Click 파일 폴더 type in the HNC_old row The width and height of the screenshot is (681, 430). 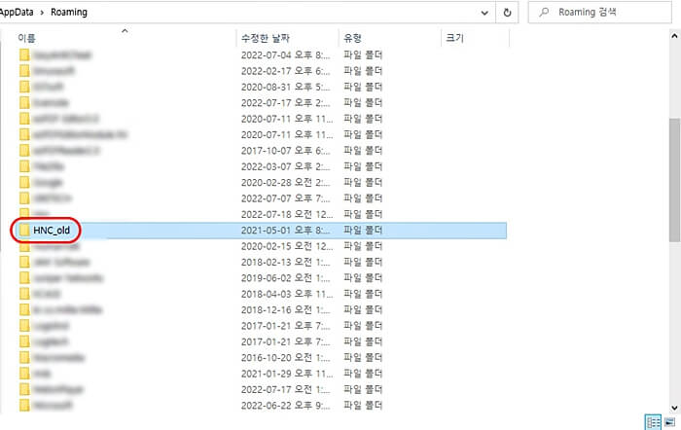coord(363,231)
